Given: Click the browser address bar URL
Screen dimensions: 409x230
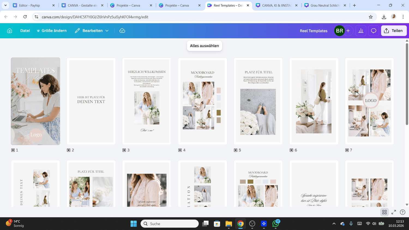Looking at the screenshot, I should (95, 17).
